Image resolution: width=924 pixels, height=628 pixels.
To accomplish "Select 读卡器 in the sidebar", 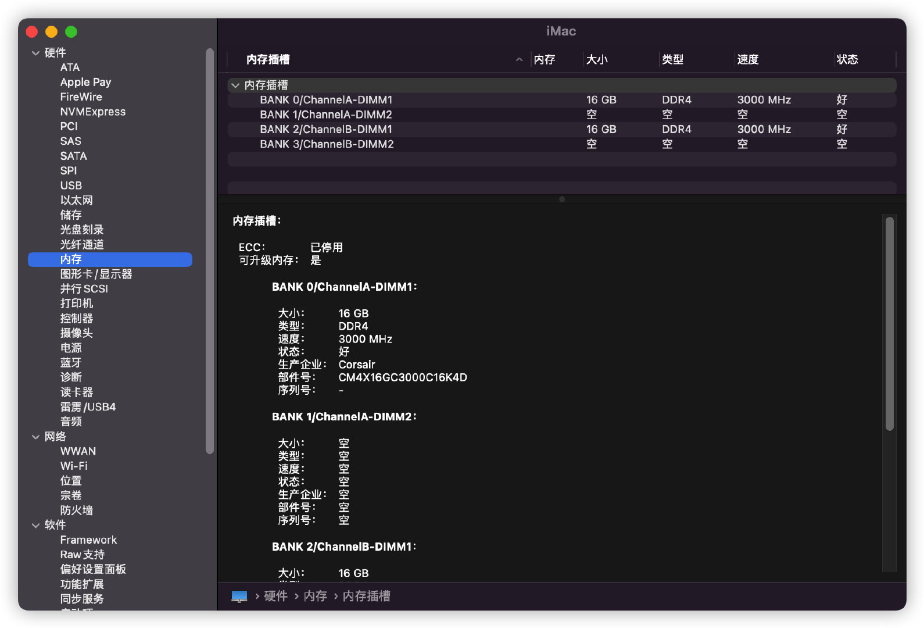I will pos(76,392).
